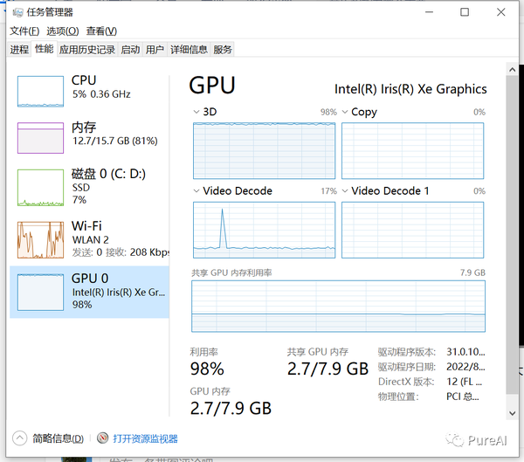Image resolution: width=524 pixels, height=462 pixels.
Task: Open the Video Decode 1 dropdown
Action: (x=345, y=191)
